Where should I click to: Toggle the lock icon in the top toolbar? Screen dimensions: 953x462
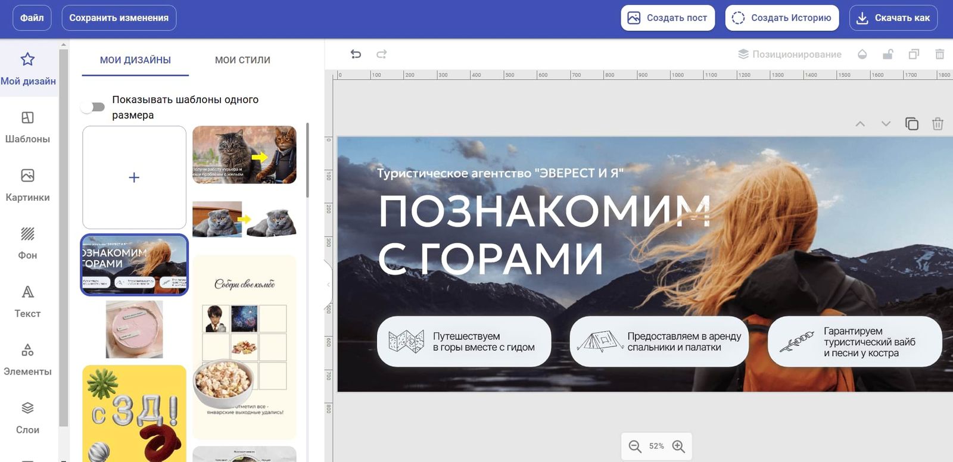tap(887, 54)
